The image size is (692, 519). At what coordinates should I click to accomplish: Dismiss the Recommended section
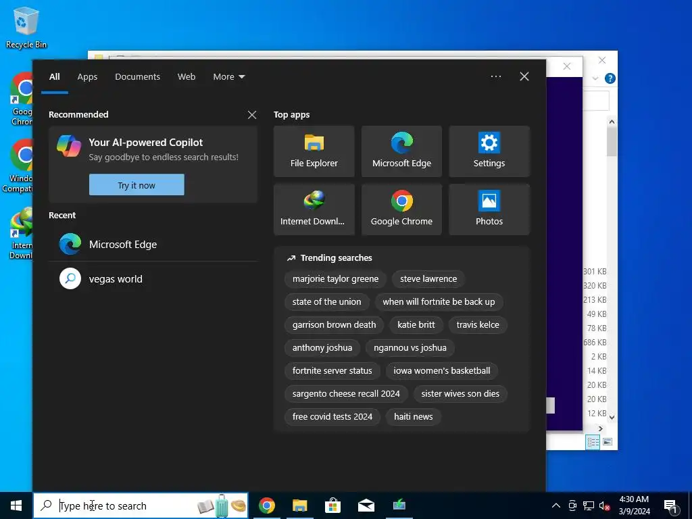(x=252, y=115)
